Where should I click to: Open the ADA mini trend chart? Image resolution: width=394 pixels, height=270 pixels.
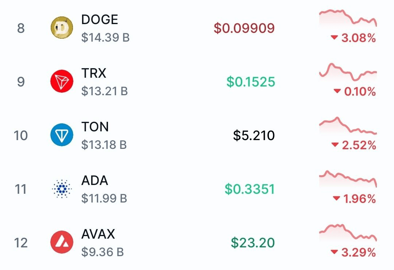[348, 179]
